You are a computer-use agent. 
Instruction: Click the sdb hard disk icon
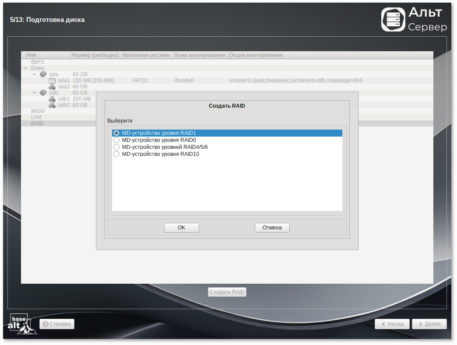(43, 93)
